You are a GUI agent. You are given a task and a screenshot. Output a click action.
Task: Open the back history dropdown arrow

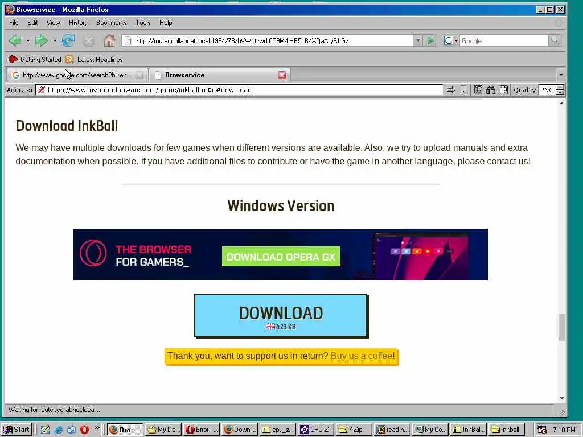click(28, 40)
